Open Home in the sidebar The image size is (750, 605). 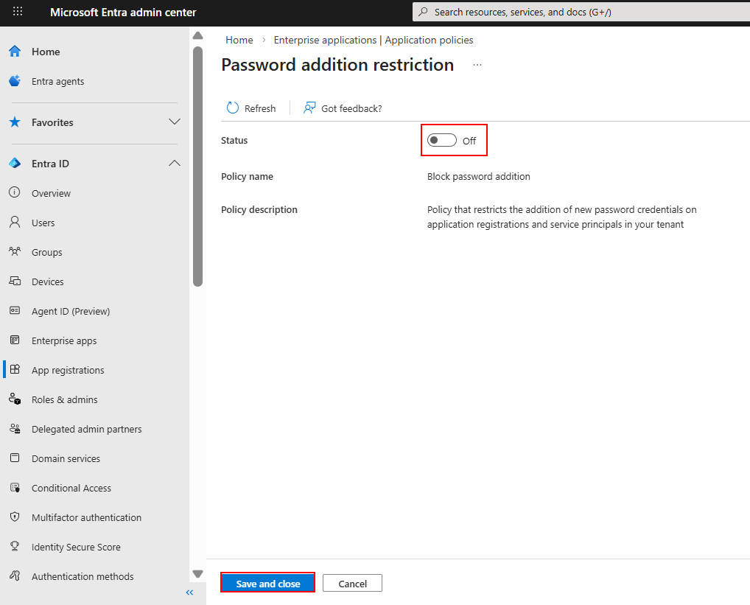[x=46, y=52]
